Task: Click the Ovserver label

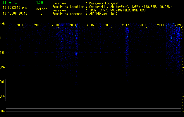Action: click(x=59, y=3)
